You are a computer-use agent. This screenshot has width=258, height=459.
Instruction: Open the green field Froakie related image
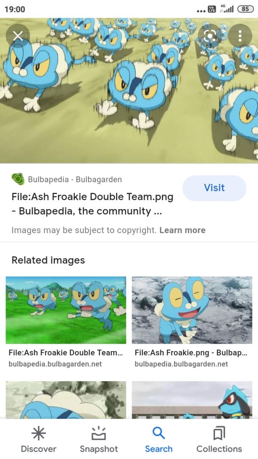(x=66, y=310)
